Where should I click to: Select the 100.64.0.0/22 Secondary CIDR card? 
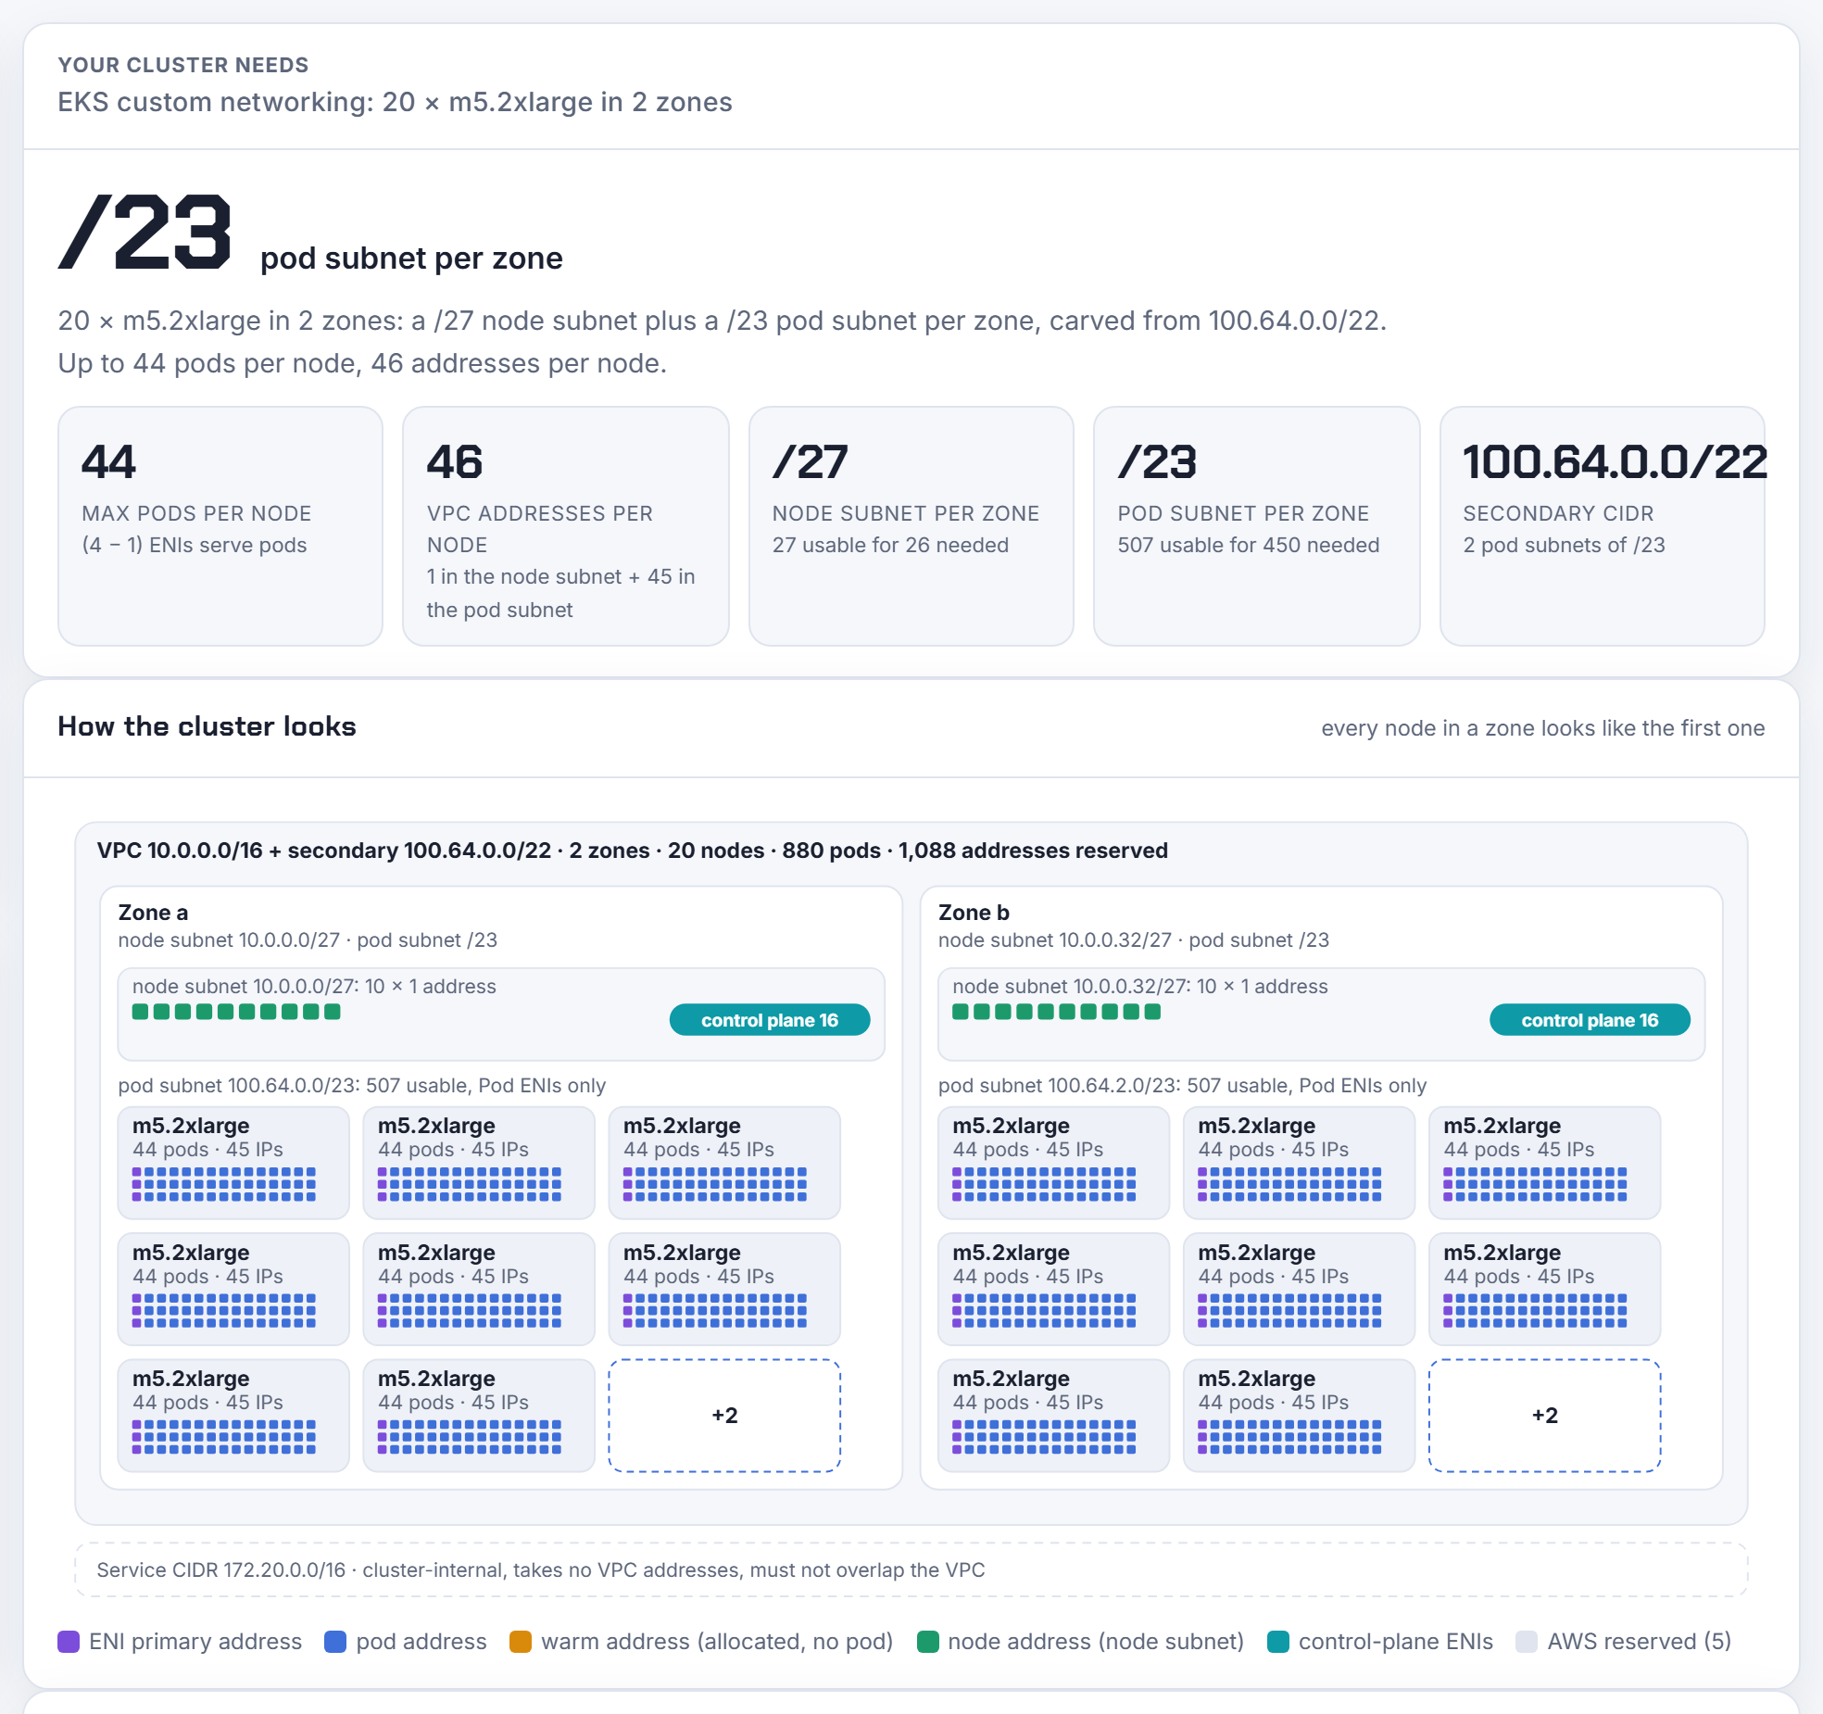point(1603,525)
